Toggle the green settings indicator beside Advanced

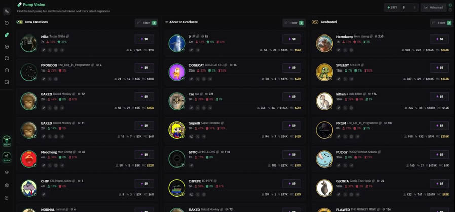450,5
